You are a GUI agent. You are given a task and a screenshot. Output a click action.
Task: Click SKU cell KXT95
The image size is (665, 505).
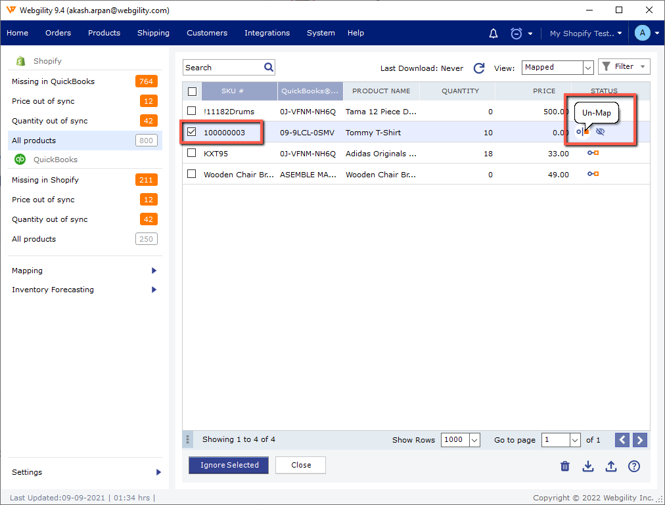pyautogui.click(x=216, y=154)
